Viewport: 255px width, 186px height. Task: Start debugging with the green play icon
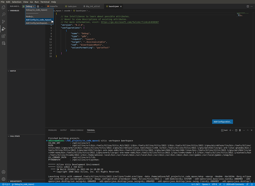(24, 6)
